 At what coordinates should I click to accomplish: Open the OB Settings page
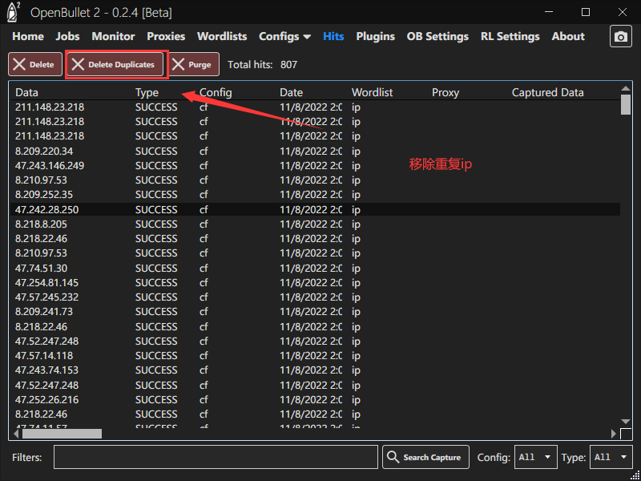(437, 36)
